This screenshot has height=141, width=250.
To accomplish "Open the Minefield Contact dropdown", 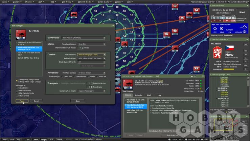I will pyautogui.click(x=91, y=73).
